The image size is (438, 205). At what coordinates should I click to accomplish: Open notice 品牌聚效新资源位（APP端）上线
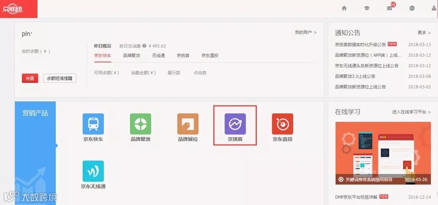368,55
